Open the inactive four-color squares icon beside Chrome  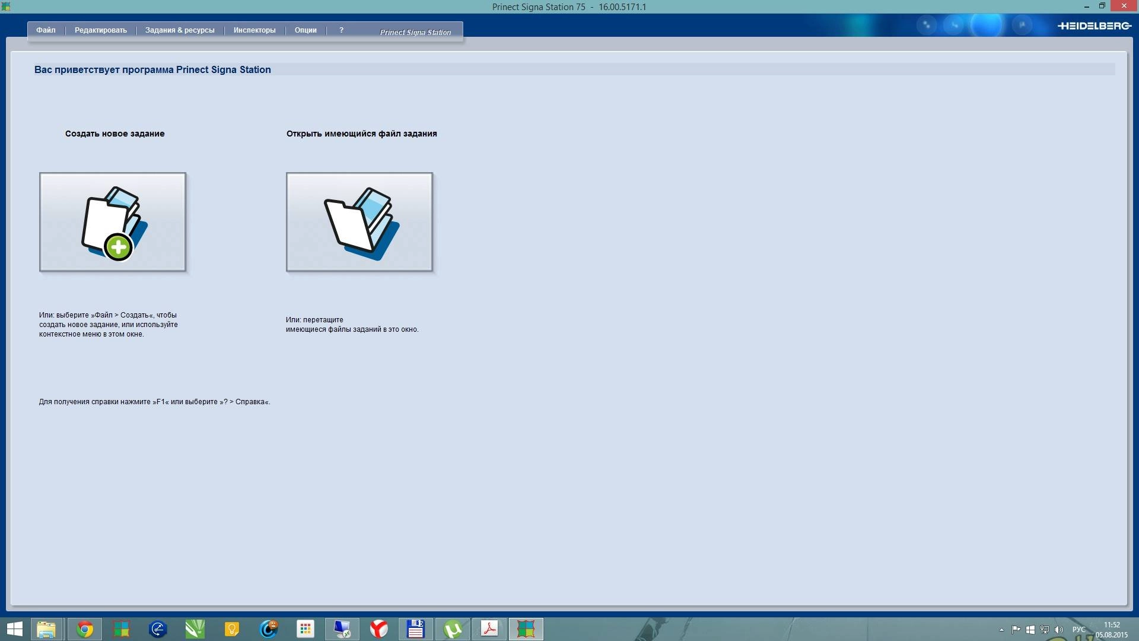[121, 629]
